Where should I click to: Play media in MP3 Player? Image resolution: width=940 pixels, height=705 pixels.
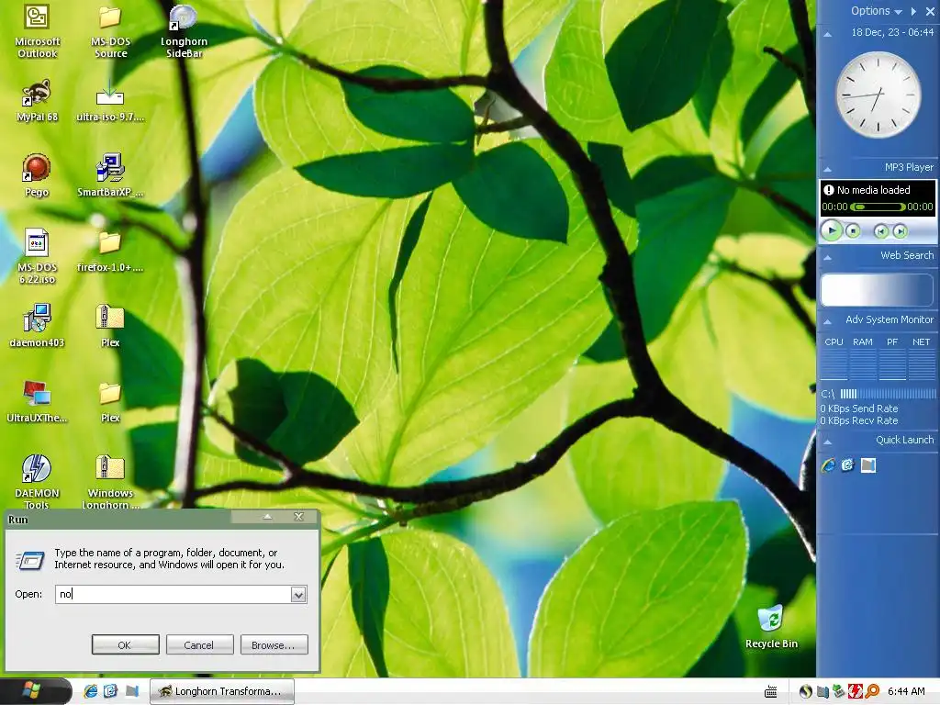point(832,230)
